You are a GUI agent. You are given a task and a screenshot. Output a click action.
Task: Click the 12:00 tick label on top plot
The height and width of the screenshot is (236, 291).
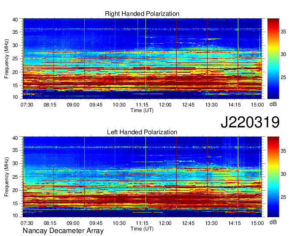[x=165, y=105]
